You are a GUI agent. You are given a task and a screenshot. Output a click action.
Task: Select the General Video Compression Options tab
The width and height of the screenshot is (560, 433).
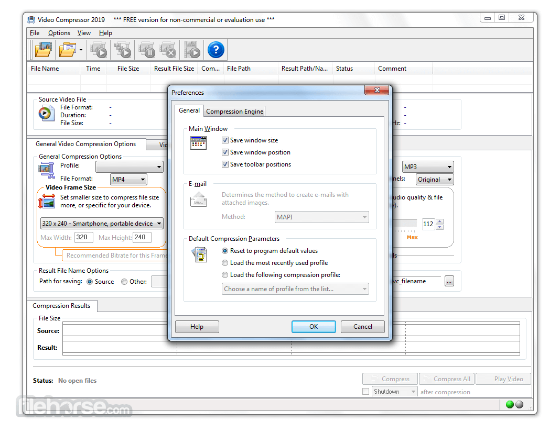tap(85, 144)
